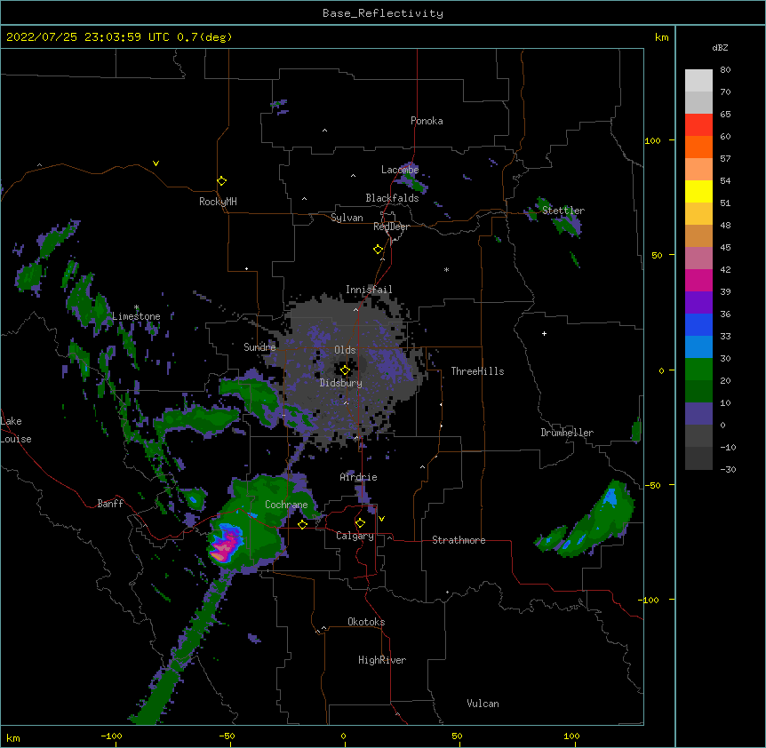Click the yellow V marker beside Calgary diamond
The image size is (766, 748).
(381, 519)
